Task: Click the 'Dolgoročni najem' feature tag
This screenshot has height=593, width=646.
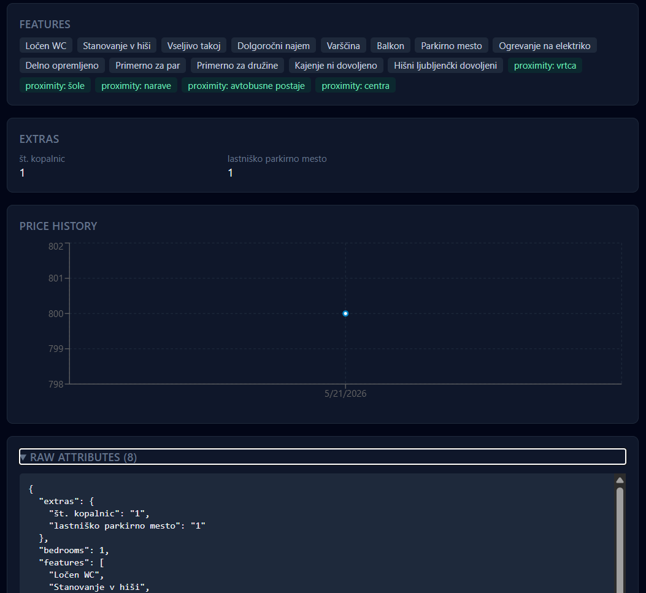Action: [274, 45]
